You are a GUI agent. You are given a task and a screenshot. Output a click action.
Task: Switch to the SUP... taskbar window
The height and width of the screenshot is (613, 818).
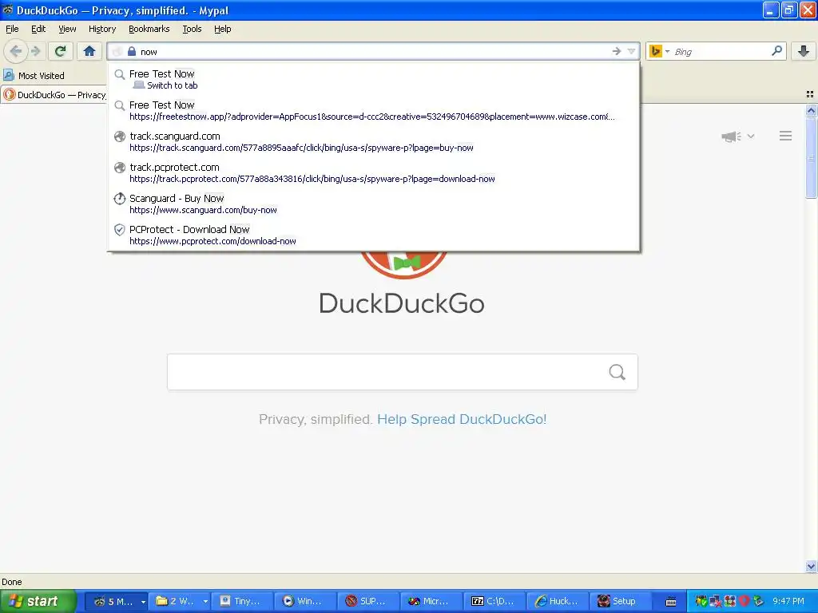click(368, 601)
